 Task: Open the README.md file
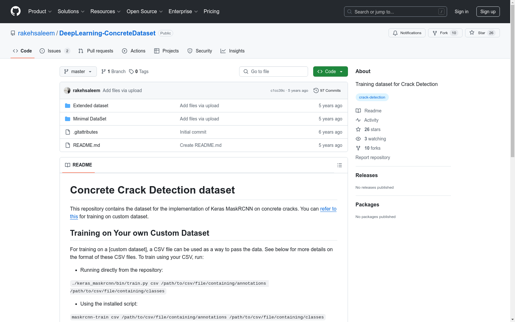tap(87, 145)
